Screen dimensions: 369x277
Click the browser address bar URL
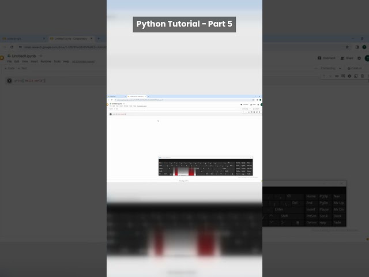[x=65, y=47]
